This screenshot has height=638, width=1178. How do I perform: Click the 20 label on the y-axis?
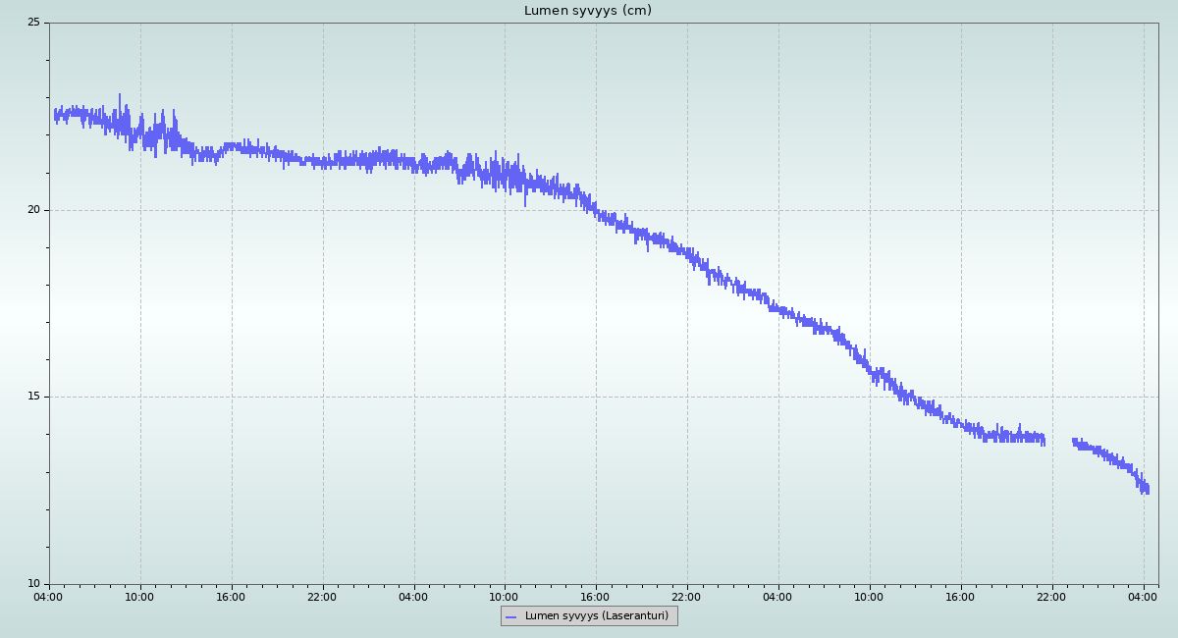point(33,210)
